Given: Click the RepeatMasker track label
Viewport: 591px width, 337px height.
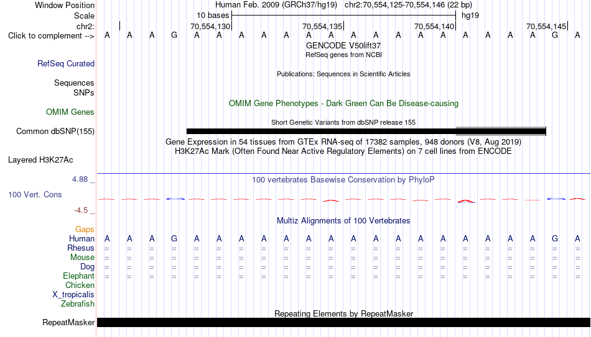Looking at the screenshot, I should click(x=68, y=322).
